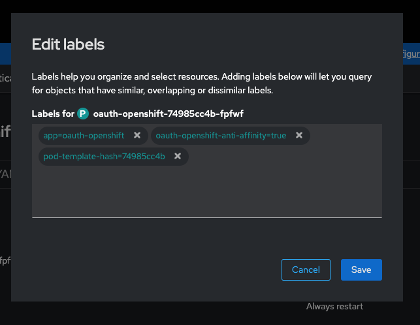420x325 pixels.
Task: Click the 'Labels for' field label
Action: point(53,114)
